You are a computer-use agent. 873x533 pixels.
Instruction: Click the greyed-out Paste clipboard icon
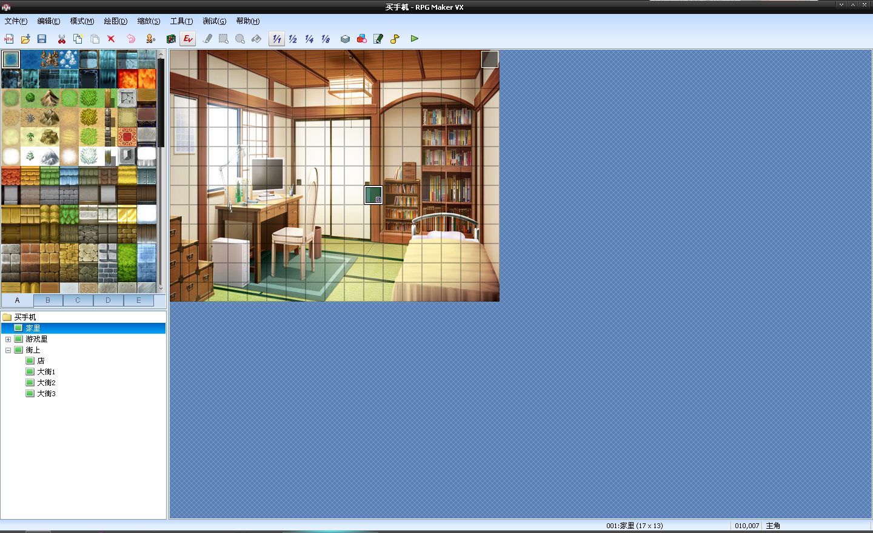click(x=95, y=39)
